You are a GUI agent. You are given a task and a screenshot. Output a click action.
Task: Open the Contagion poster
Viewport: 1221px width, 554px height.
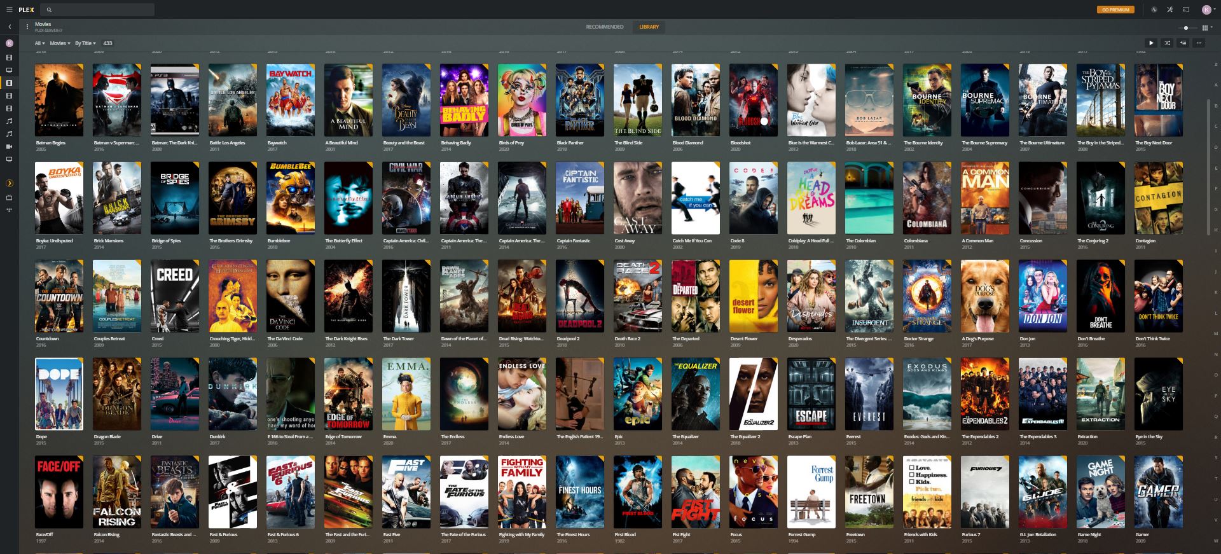click(x=1159, y=198)
